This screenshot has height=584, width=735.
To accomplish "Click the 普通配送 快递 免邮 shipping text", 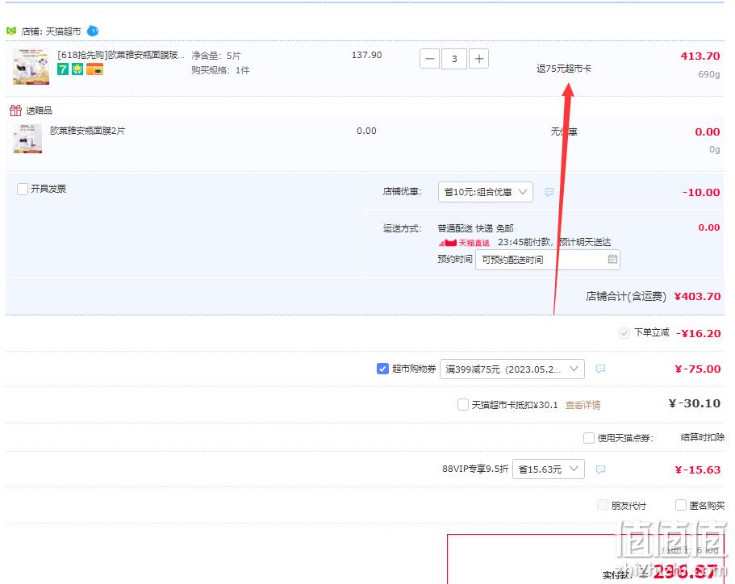I will point(475,228).
